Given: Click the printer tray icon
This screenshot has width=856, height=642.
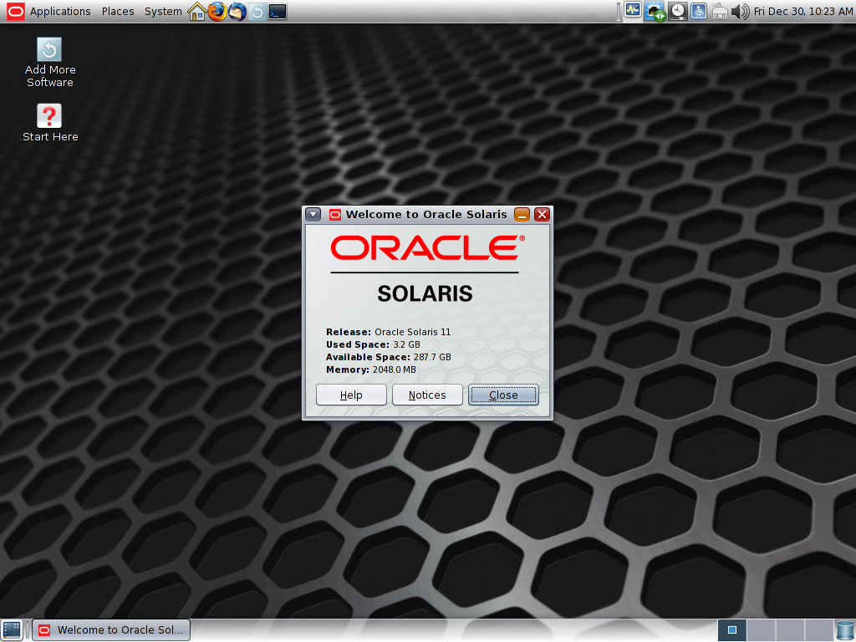Looking at the screenshot, I should click(x=720, y=12).
